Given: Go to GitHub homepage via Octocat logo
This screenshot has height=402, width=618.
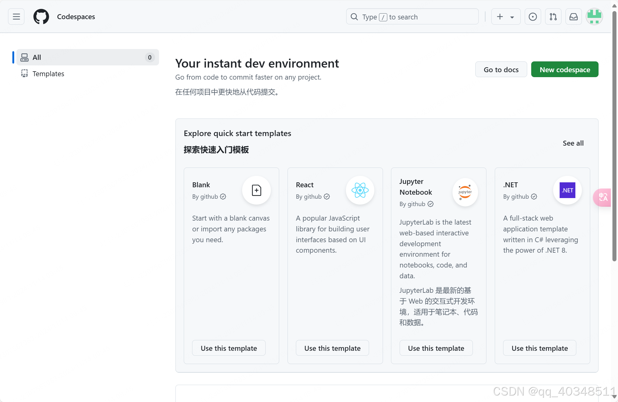Looking at the screenshot, I should click(41, 17).
